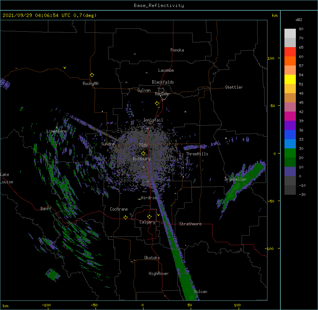318x310 pixels.
Task: Click the Drumheller label
Action: [x=235, y=179]
